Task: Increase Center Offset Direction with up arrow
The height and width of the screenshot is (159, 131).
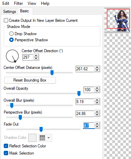Action: (x=36, y=56)
